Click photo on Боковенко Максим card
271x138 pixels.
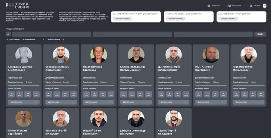tap(61, 55)
